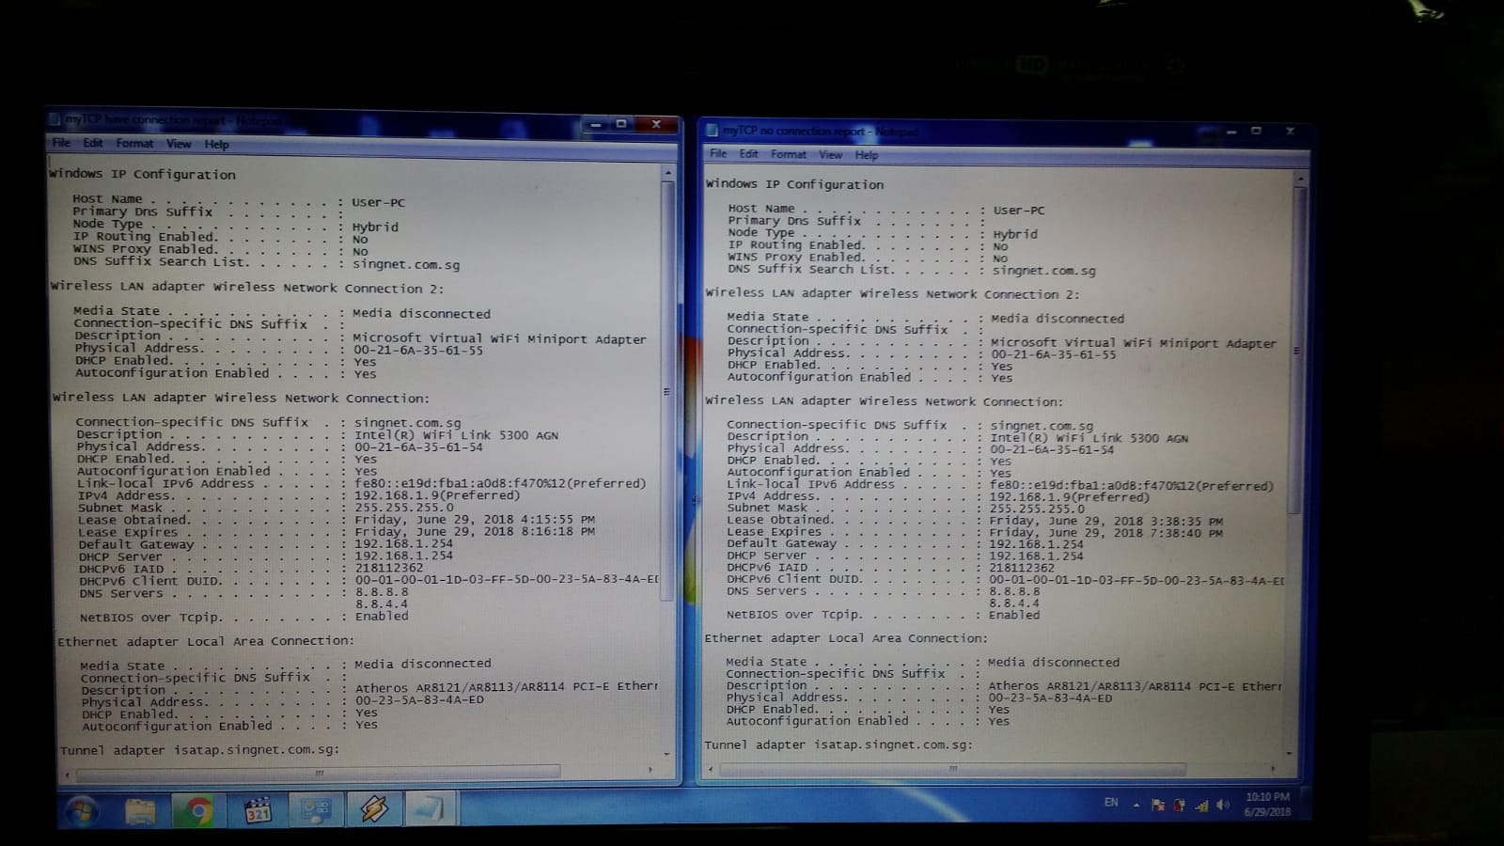
Task: Click lease expiry '8:16:18 PM' in left window
Action: coord(558,531)
